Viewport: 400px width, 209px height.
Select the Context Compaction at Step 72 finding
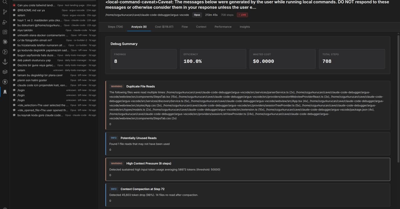[248, 195]
